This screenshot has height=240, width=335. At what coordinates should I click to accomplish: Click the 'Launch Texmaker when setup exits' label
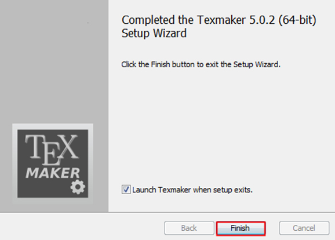coord(192,190)
